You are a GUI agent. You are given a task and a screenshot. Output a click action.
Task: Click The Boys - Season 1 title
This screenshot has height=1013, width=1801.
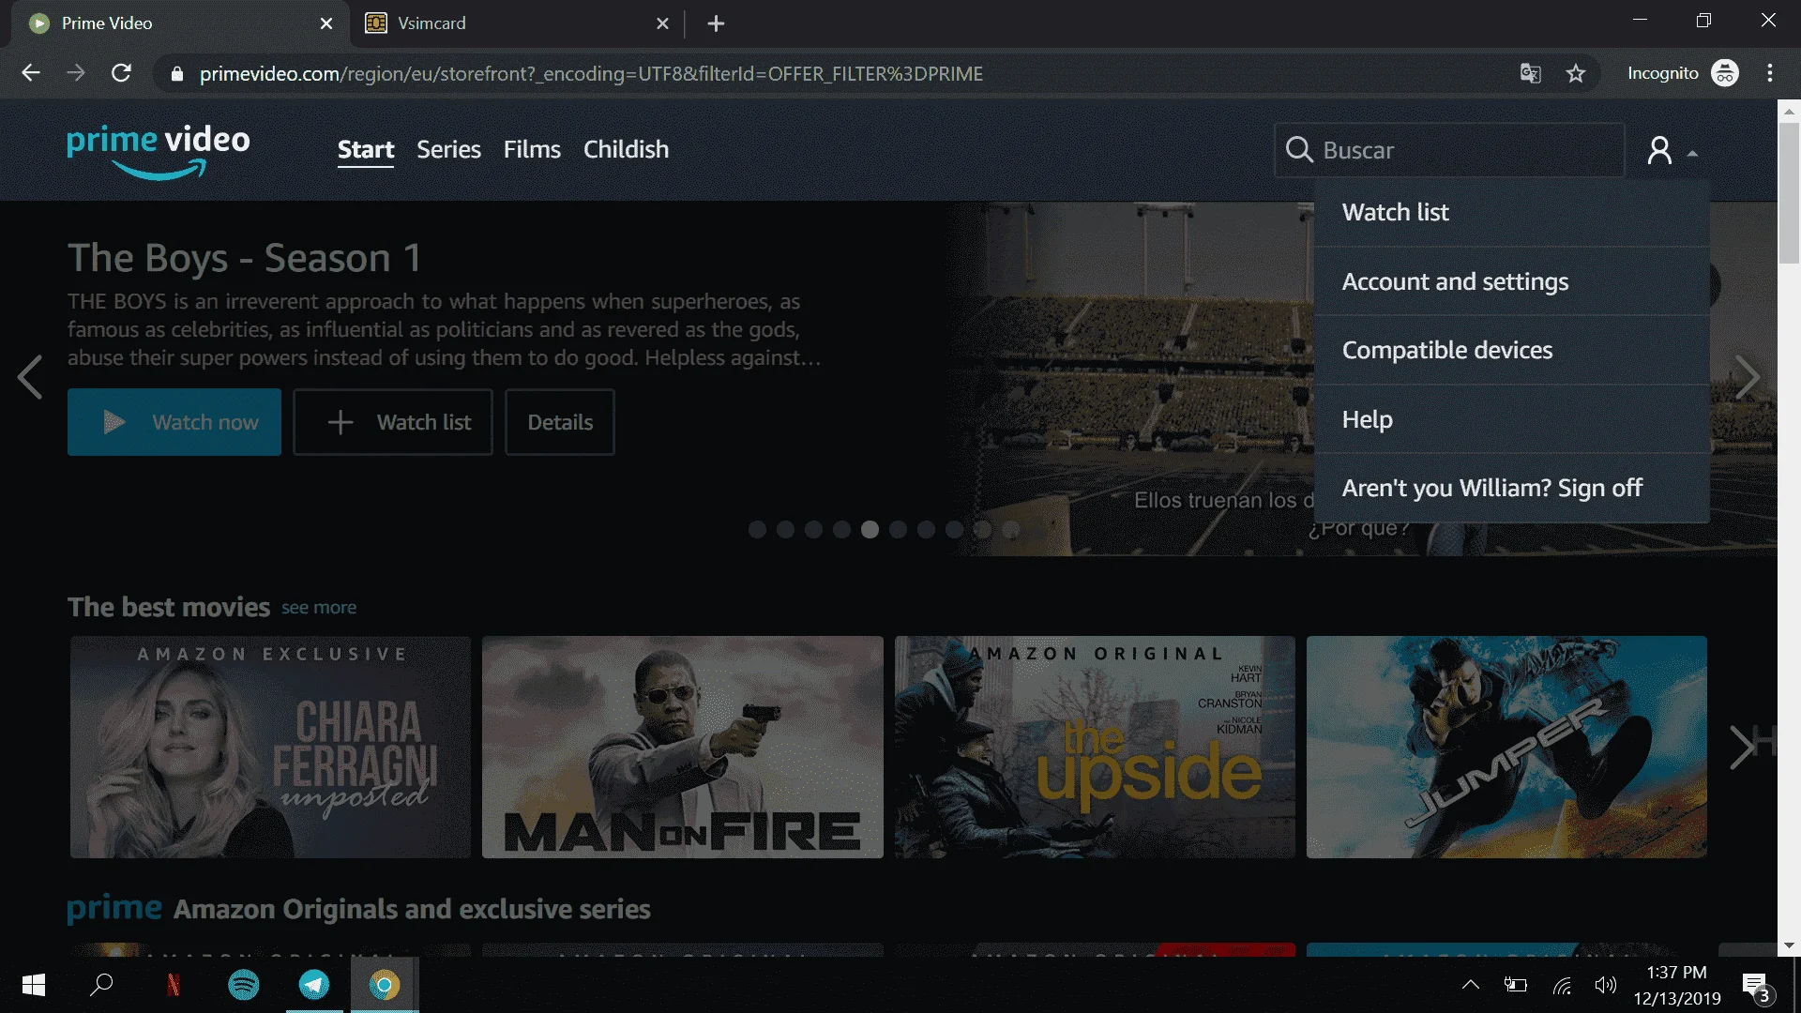245,258
